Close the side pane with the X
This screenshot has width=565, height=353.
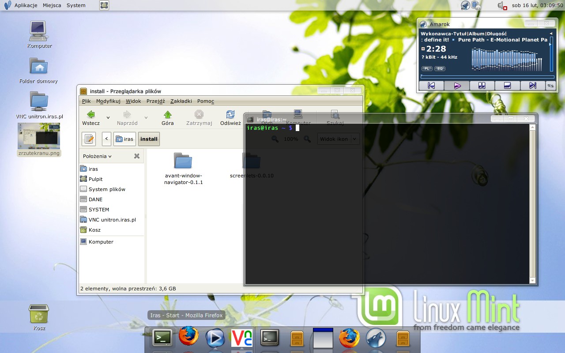click(137, 156)
